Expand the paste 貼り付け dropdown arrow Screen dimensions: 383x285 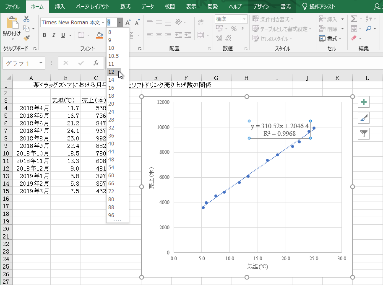pyautogui.click(x=13, y=39)
